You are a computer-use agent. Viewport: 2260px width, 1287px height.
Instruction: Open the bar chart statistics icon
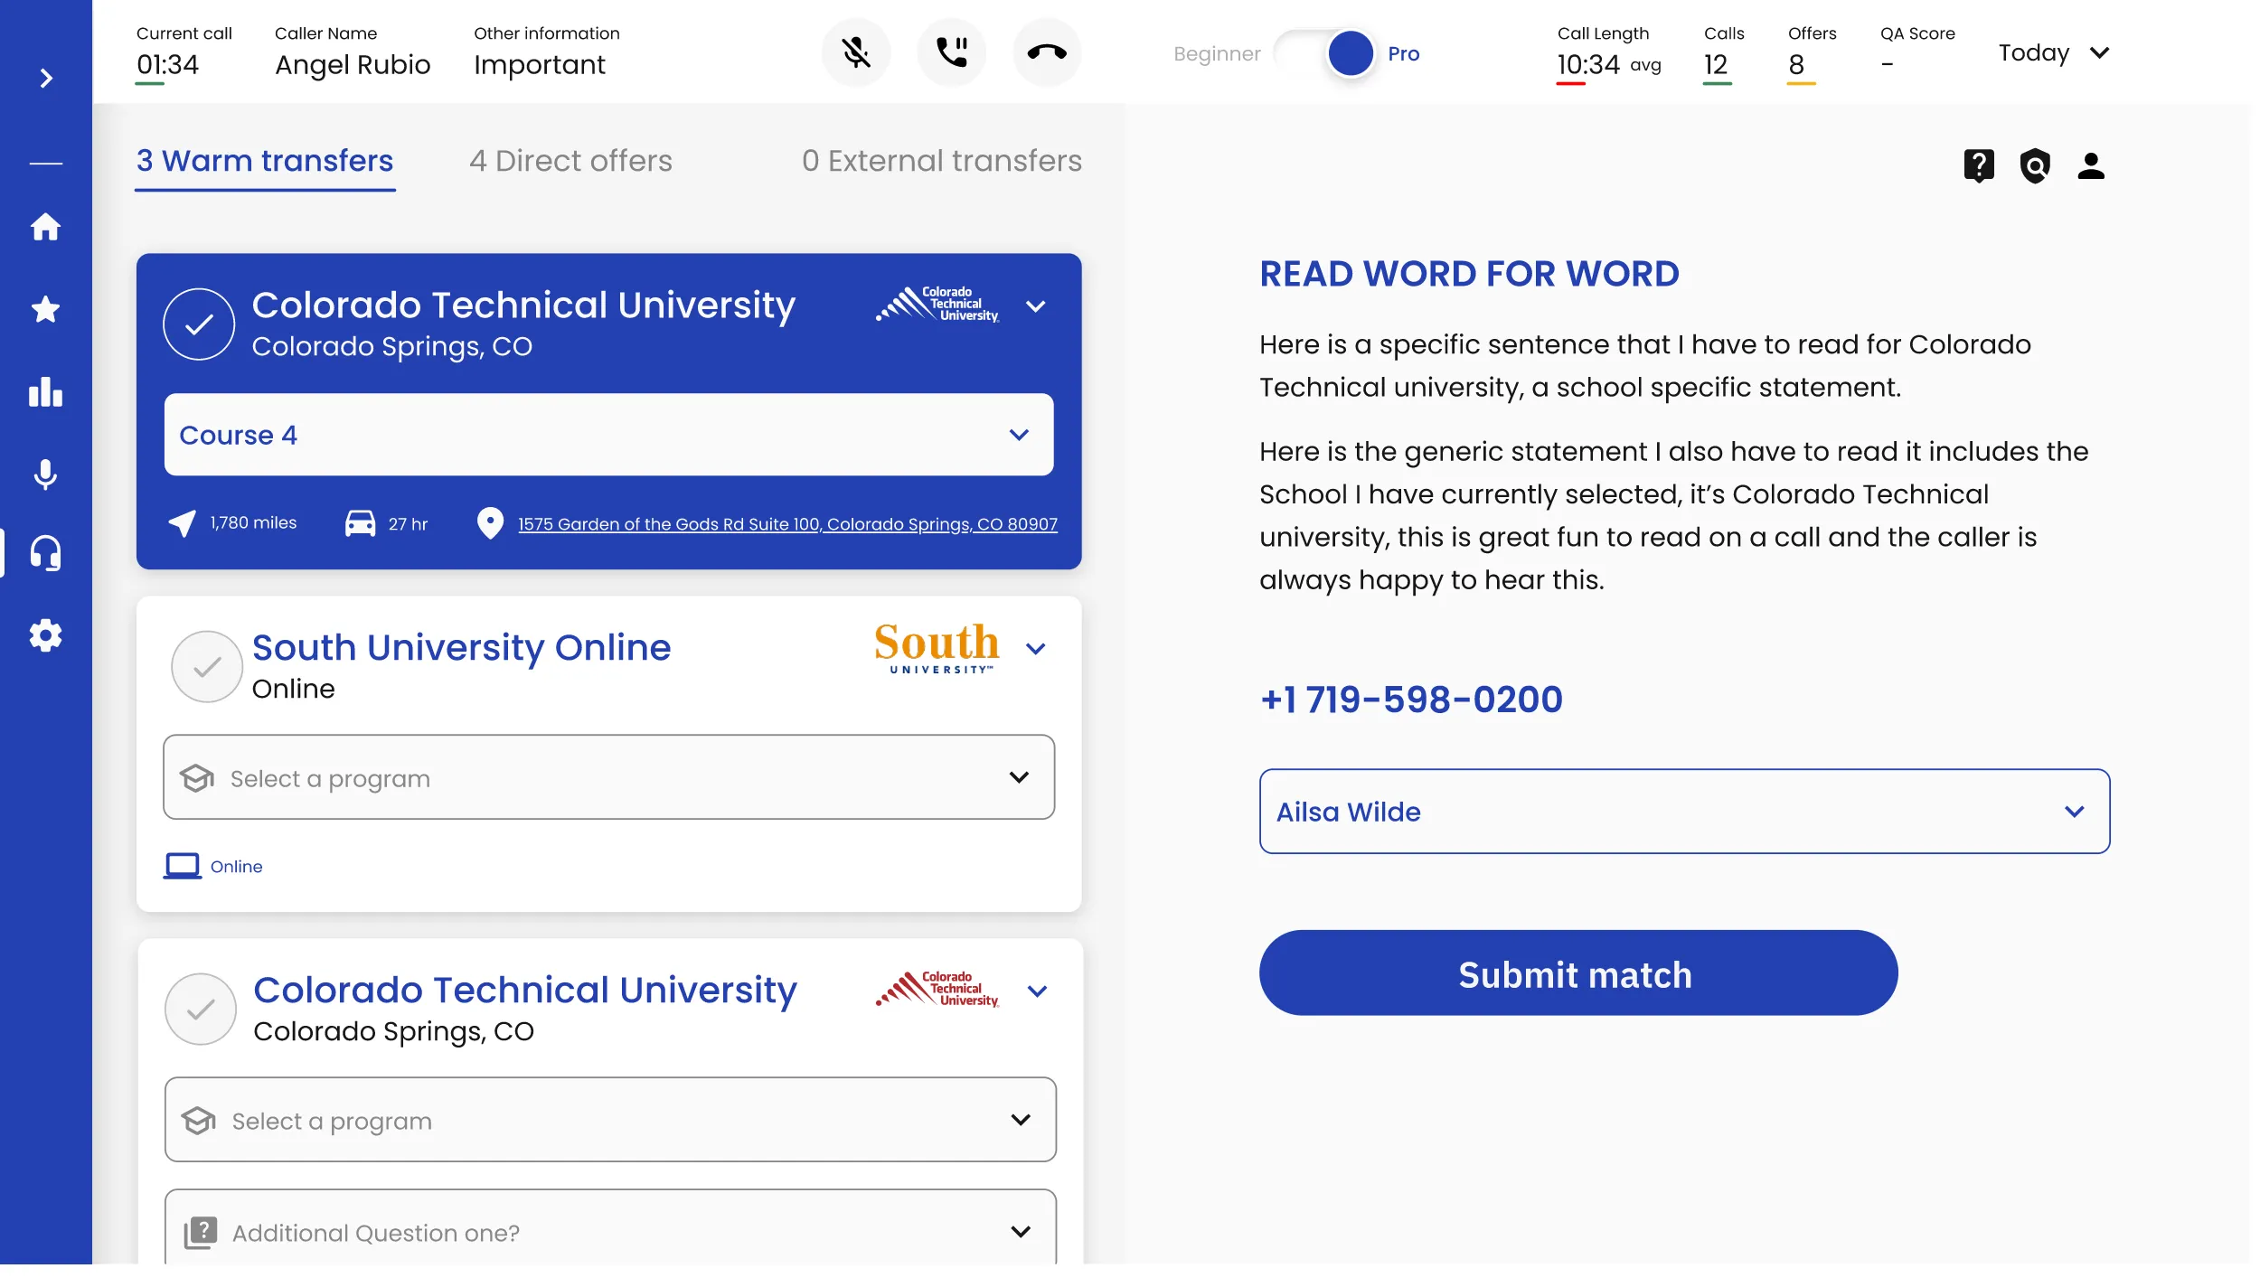point(45,392)
